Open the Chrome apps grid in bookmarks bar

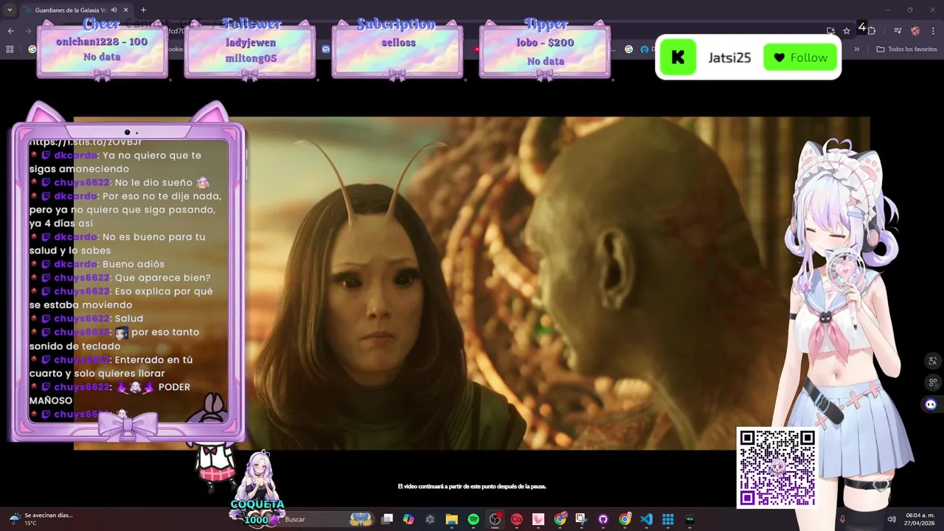pos(10,49)
